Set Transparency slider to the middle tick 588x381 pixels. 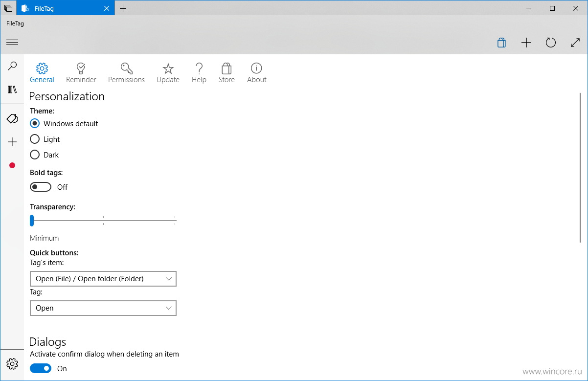pos(103,221)
